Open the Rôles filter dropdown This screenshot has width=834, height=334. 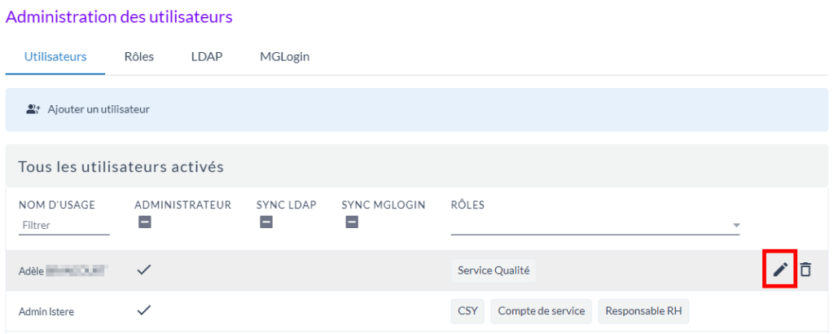(x=736, y=225)
